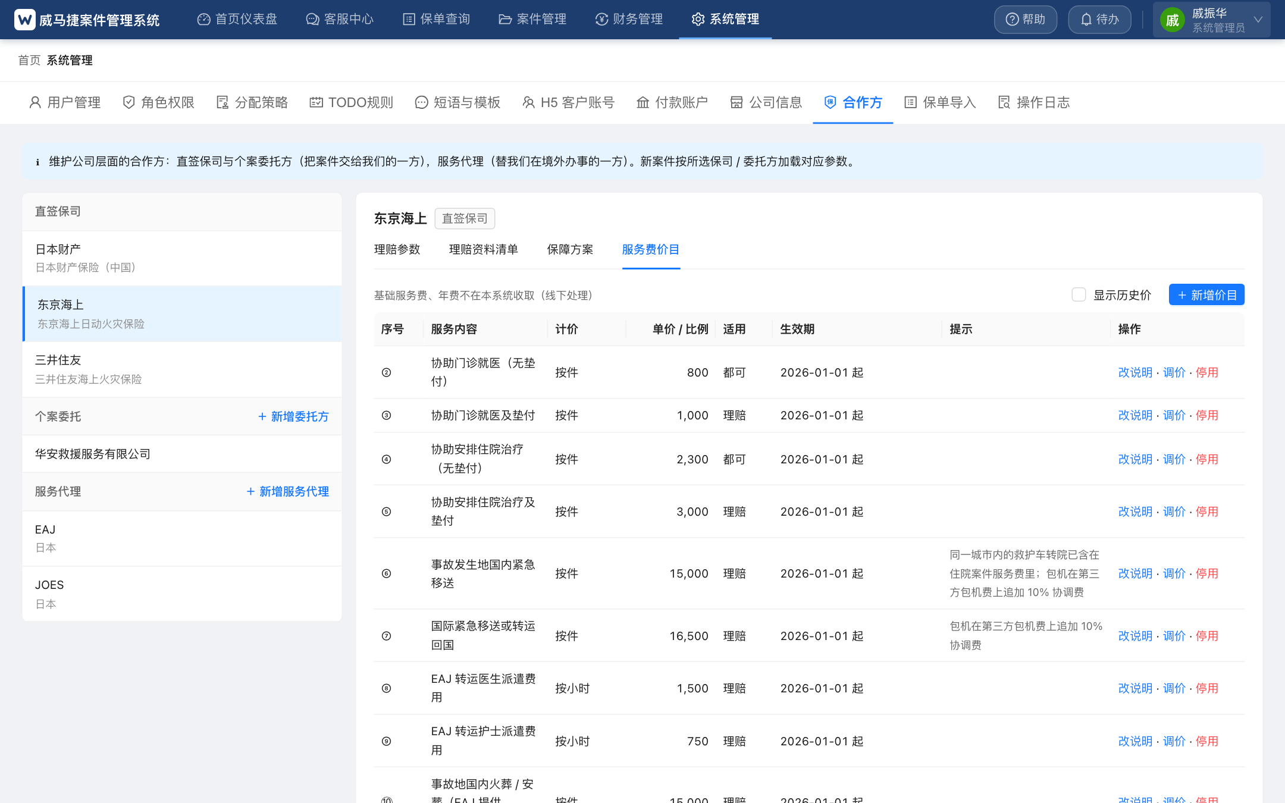Click 停用 for EAJ 转运护士派遣费用 row
The height and width of the screenshot is (803, 1285).
click(1207, 741)
